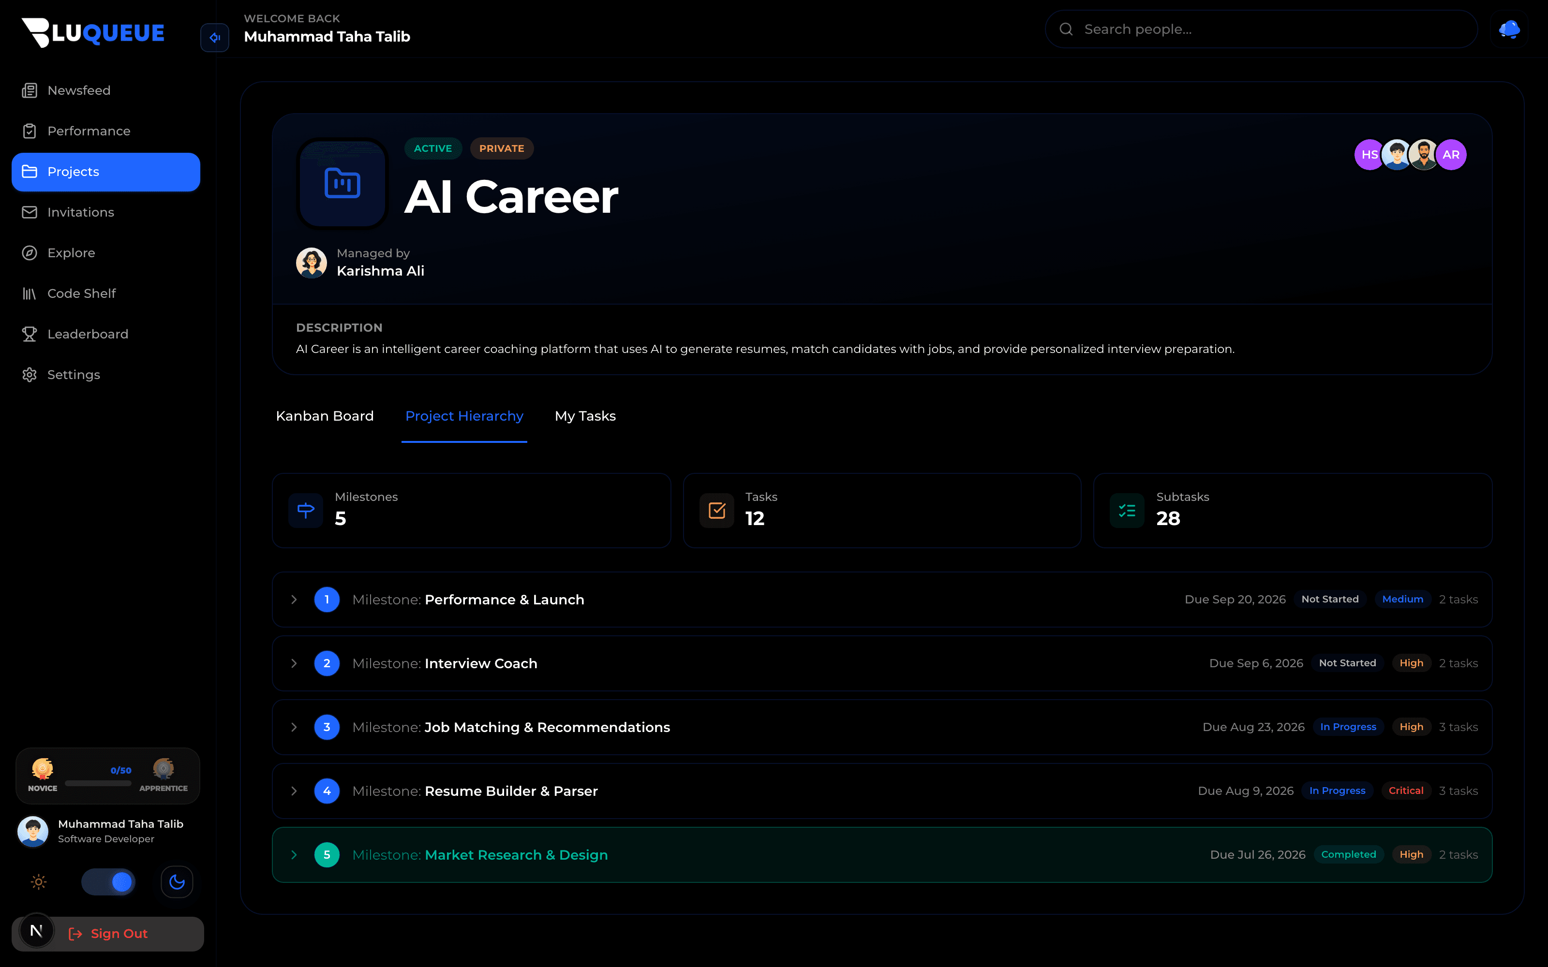Screen dimensions: 1548x967
Task: Click the BluQueue logo
Action: click(93, 32)
